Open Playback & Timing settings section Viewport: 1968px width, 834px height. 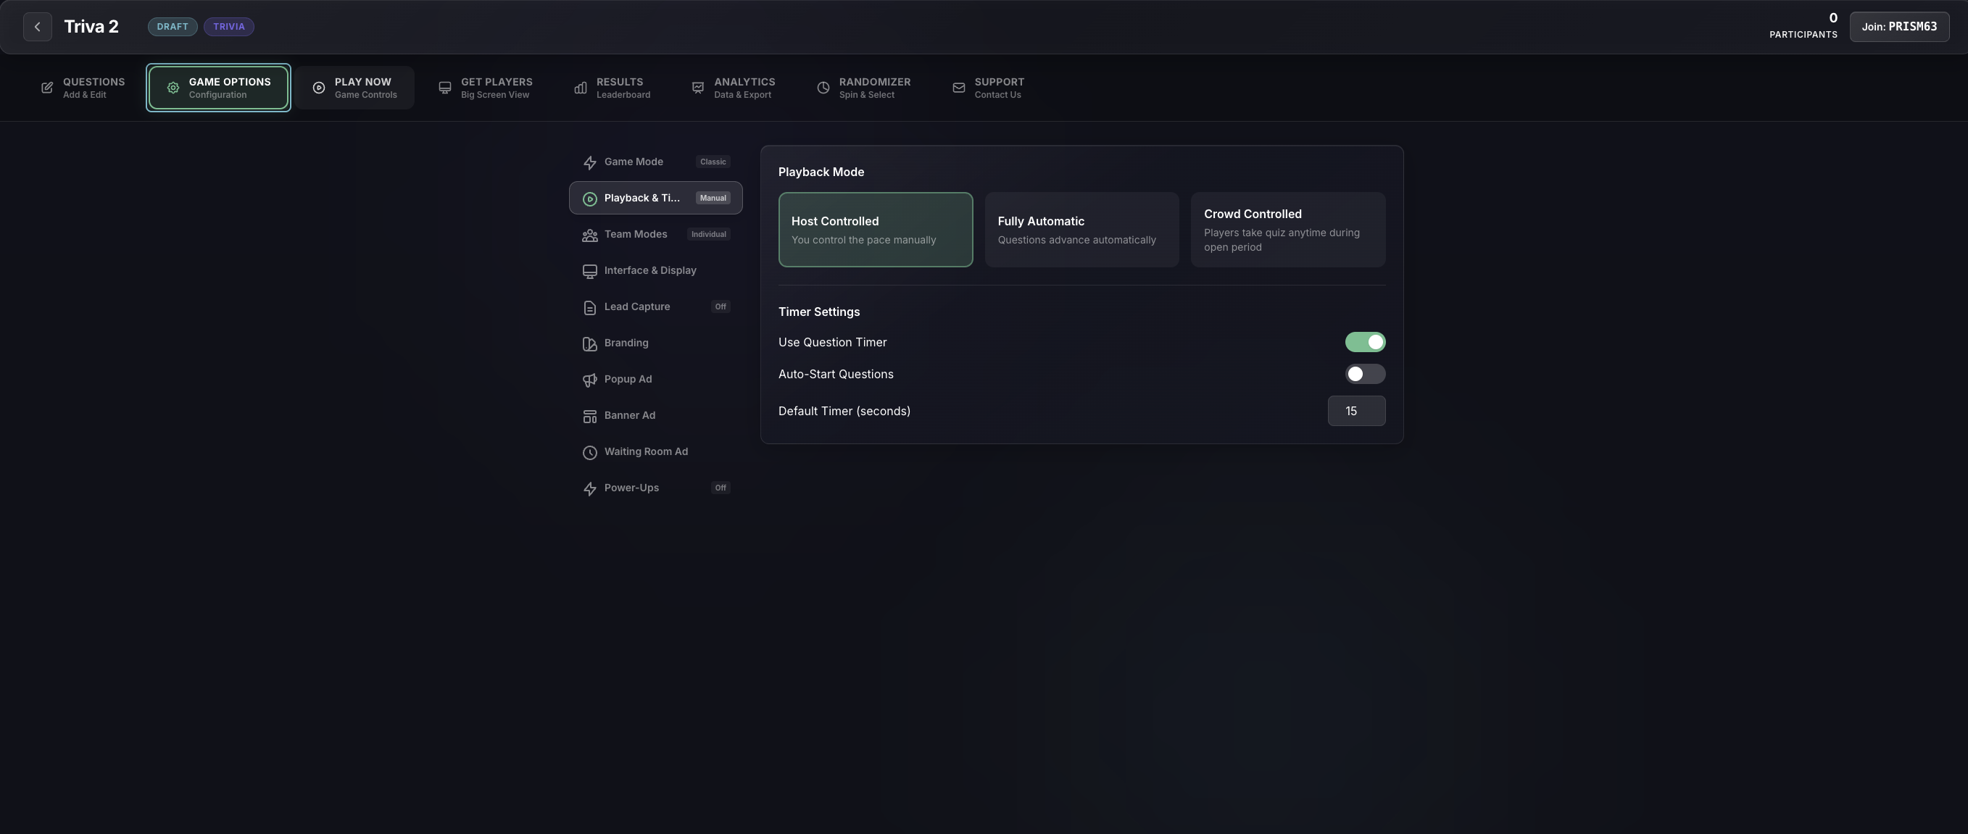655,198
